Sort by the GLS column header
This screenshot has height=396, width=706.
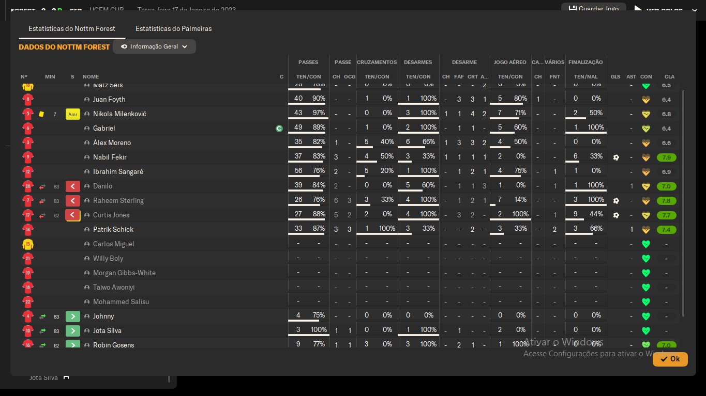(615, 77)
